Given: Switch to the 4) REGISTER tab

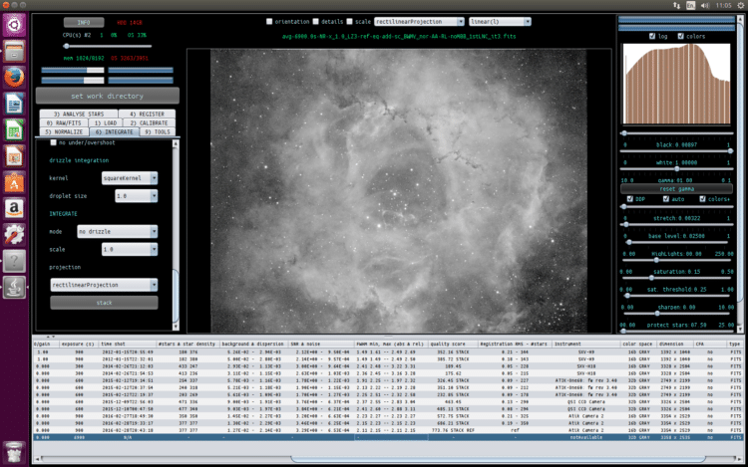Looking at the screenshot, I should pyautogui.click(x=147, y=115).
